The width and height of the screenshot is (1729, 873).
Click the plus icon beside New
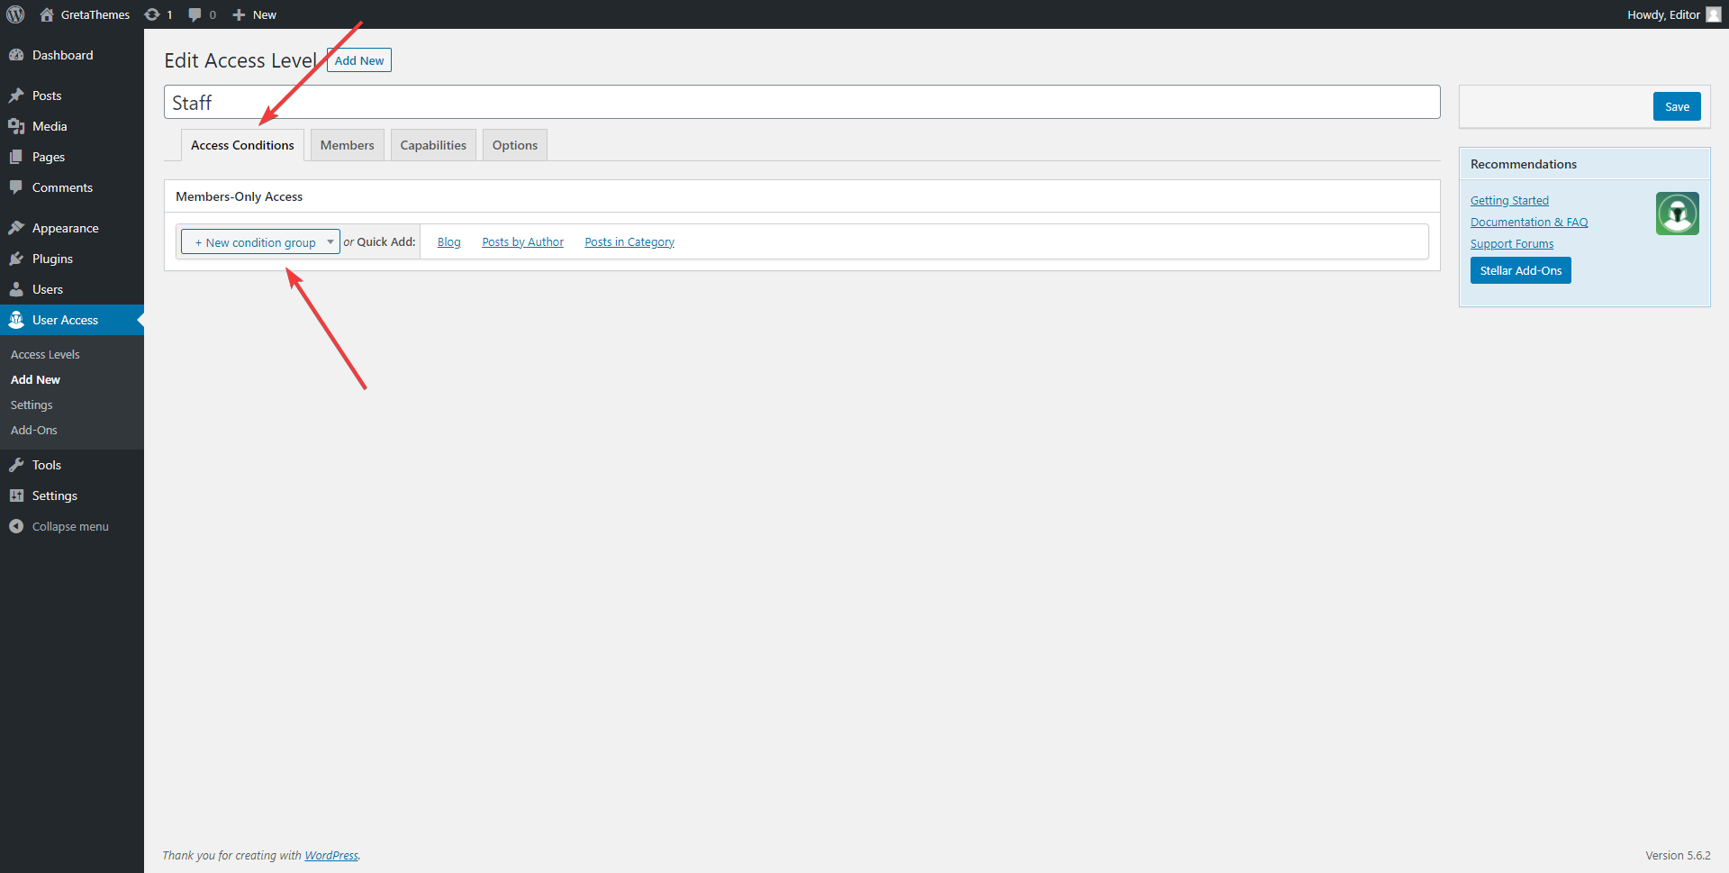239,14
